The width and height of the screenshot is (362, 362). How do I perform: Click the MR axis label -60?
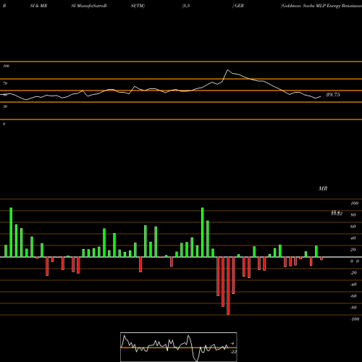353,296
